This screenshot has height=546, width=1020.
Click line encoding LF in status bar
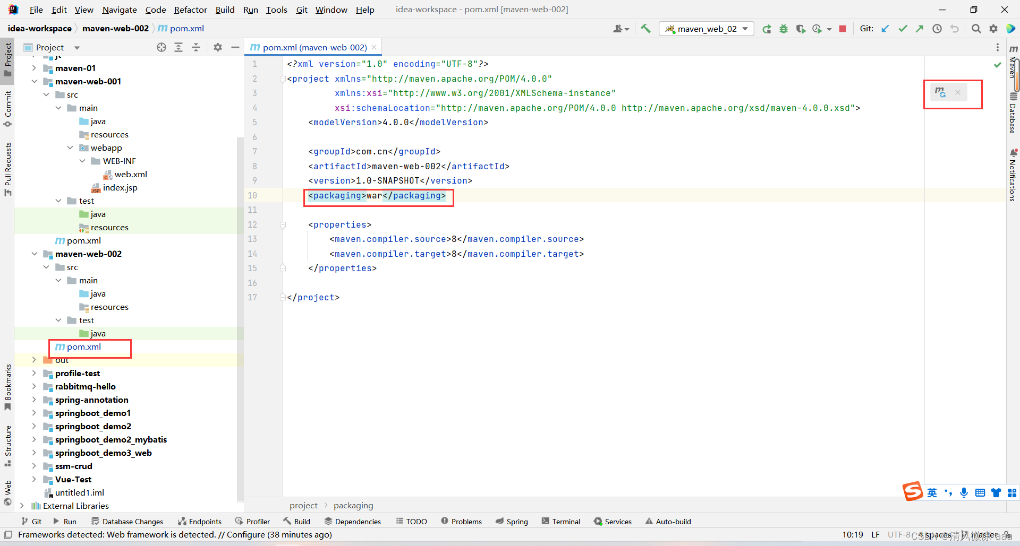coord(875,534)
